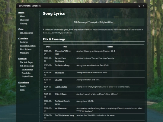Click note about Artificer from Rain World
This screenshot has width=163, height=122.
point(93,65)
